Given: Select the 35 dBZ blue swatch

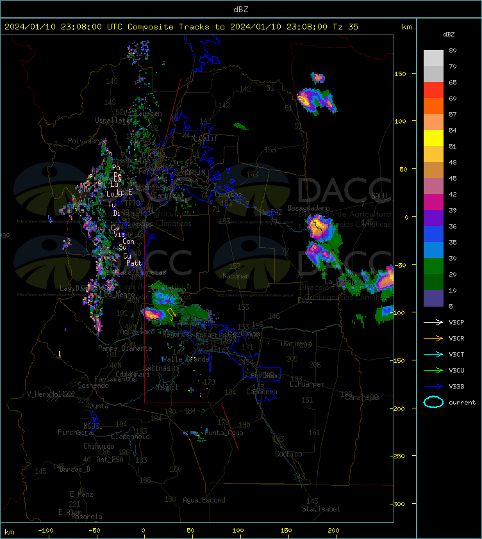Looking at the screenshot, I should 433,250.
